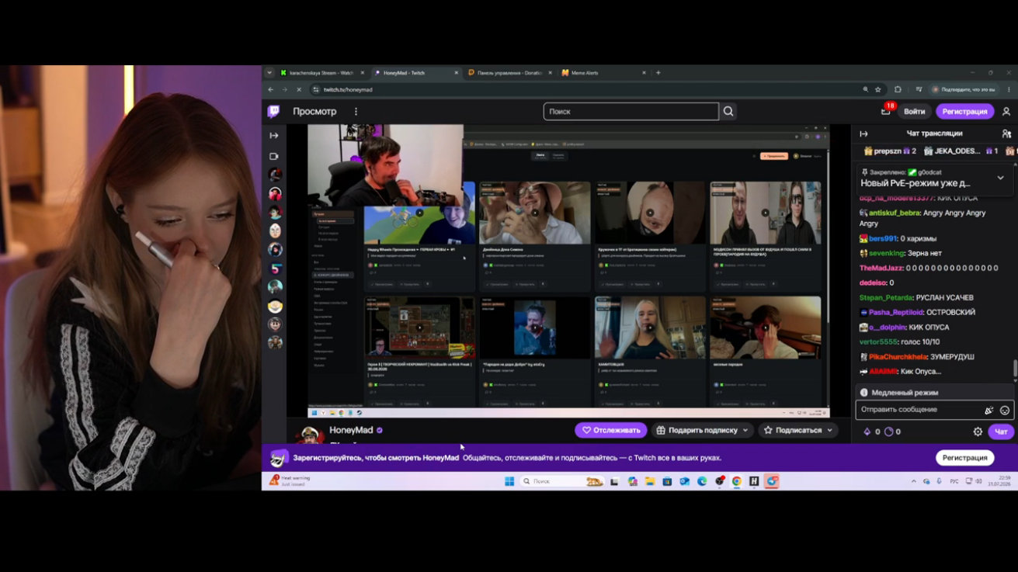This screenshot has height=572, width=1018.
Task: Open the Chrome three-dot menu
Action: click(1009, 89)
